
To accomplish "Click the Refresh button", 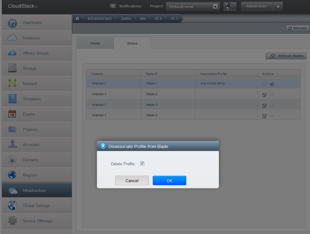I will pos(298,28).
